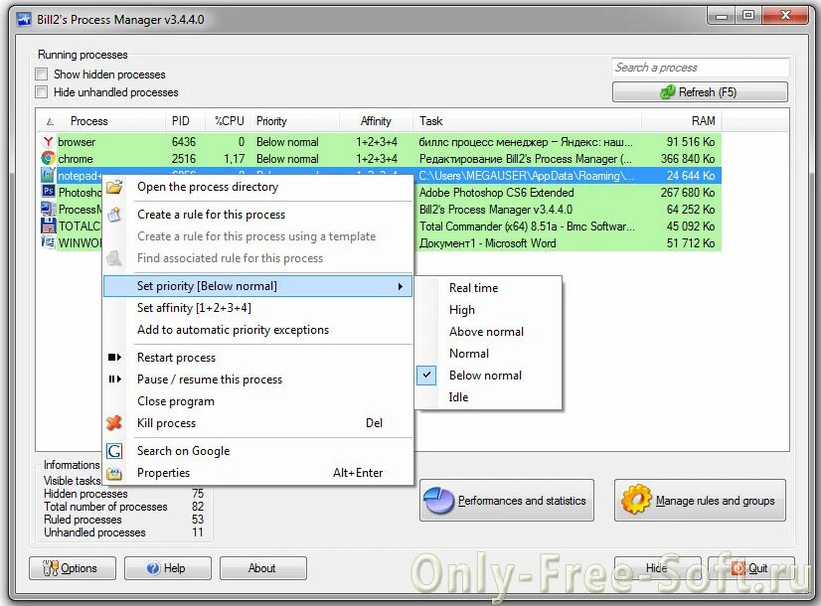Click the notepad process icon
Viewport: 821px width, 606px height.
pos(48,175)
